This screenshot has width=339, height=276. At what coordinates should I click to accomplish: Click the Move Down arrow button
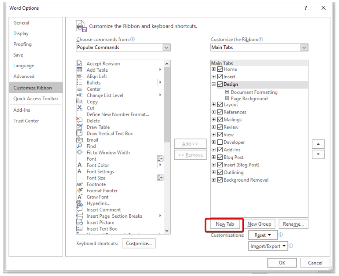[x=318, y=154]
